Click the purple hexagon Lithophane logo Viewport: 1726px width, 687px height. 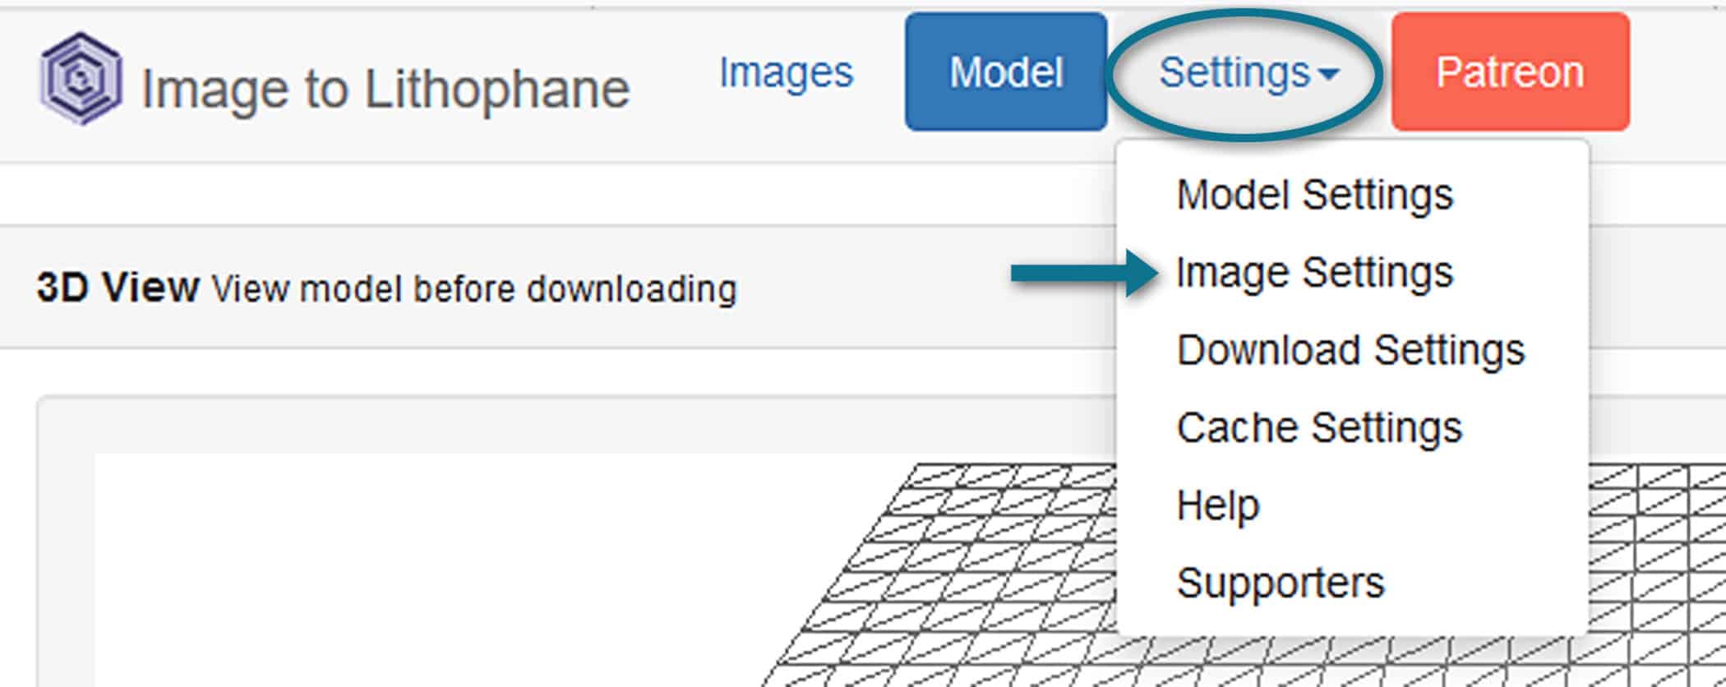pos(81,79)
